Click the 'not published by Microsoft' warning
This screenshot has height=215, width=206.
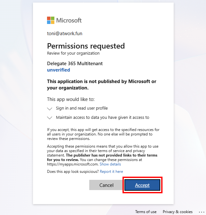point(101,84)
